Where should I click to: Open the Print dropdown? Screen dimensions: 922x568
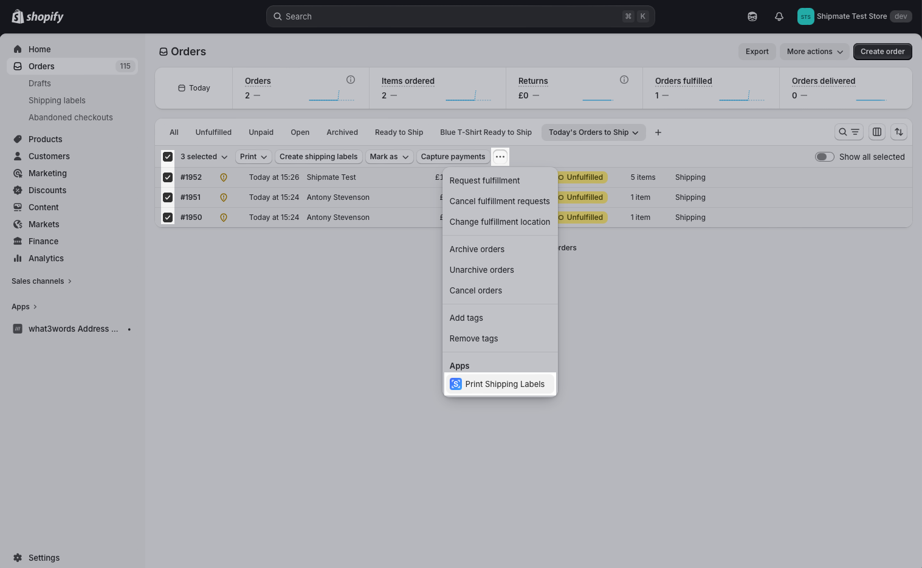pyautogui.click(x=253, y=157)
